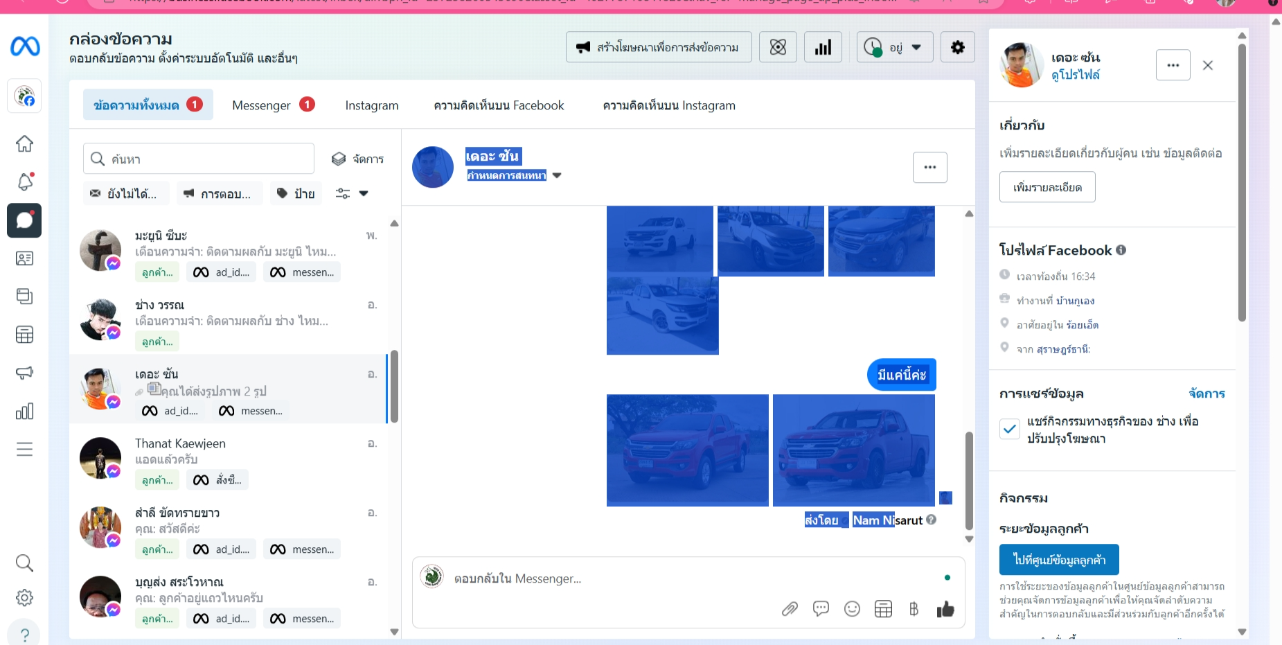Image resolution: width=1282 pixels, height=645 pixels.
Task: Switch to the Messenger tab
Action: 274,105
